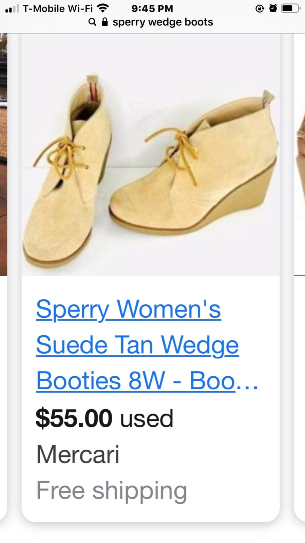
Task: Tap 'Suede Tan Wedge' line of title
Action: (x=137, y=345)
